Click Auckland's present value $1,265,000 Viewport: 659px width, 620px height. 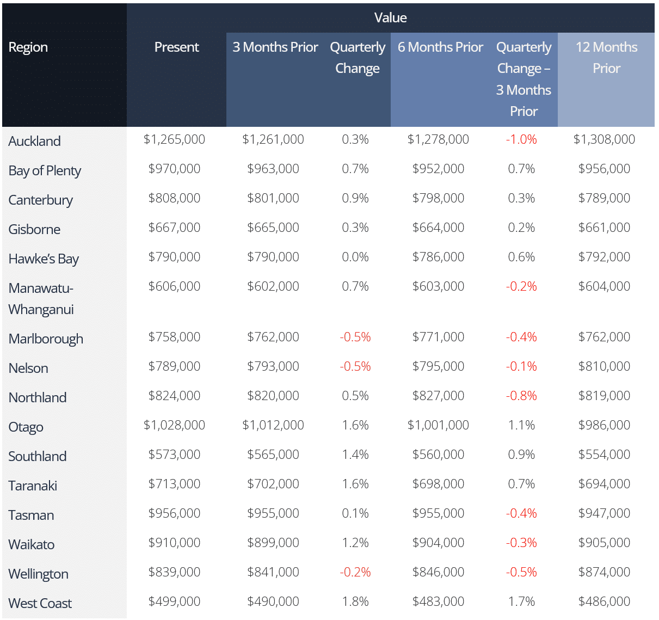click(174, 139)
